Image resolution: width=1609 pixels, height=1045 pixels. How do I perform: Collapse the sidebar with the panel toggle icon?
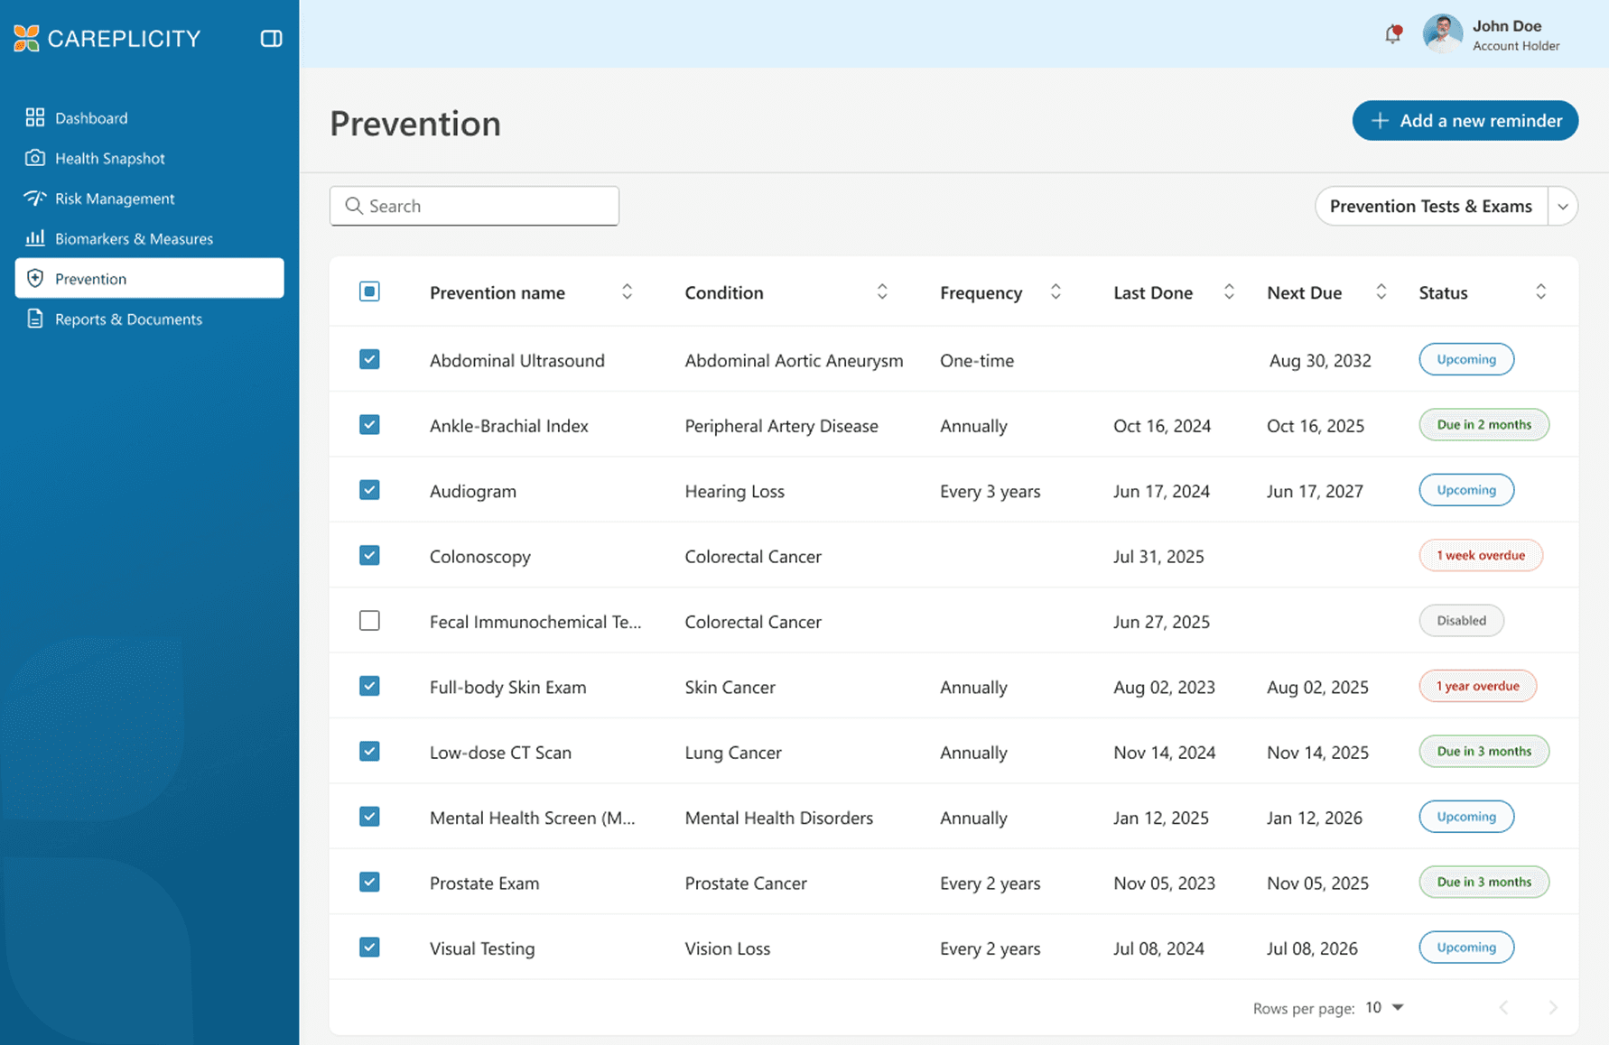(271, 38)
